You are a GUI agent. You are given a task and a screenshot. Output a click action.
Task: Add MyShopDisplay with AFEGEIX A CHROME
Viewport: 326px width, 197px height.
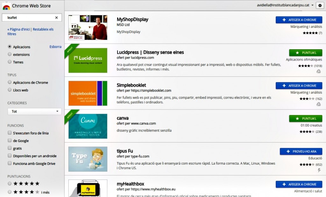[x=299, y=20]
